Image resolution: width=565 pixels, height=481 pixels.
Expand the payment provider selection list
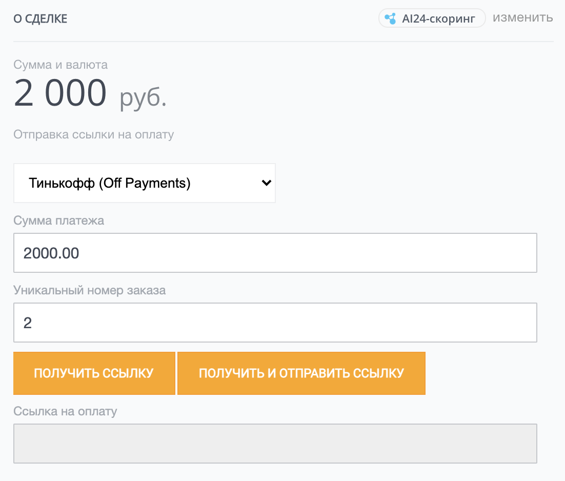[144, 183]
